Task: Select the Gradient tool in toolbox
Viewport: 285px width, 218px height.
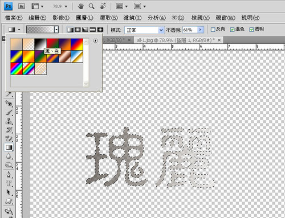Action: tap(9, 147)
